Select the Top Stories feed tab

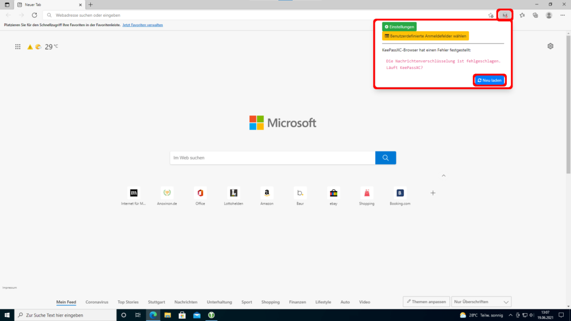[128, 302]
